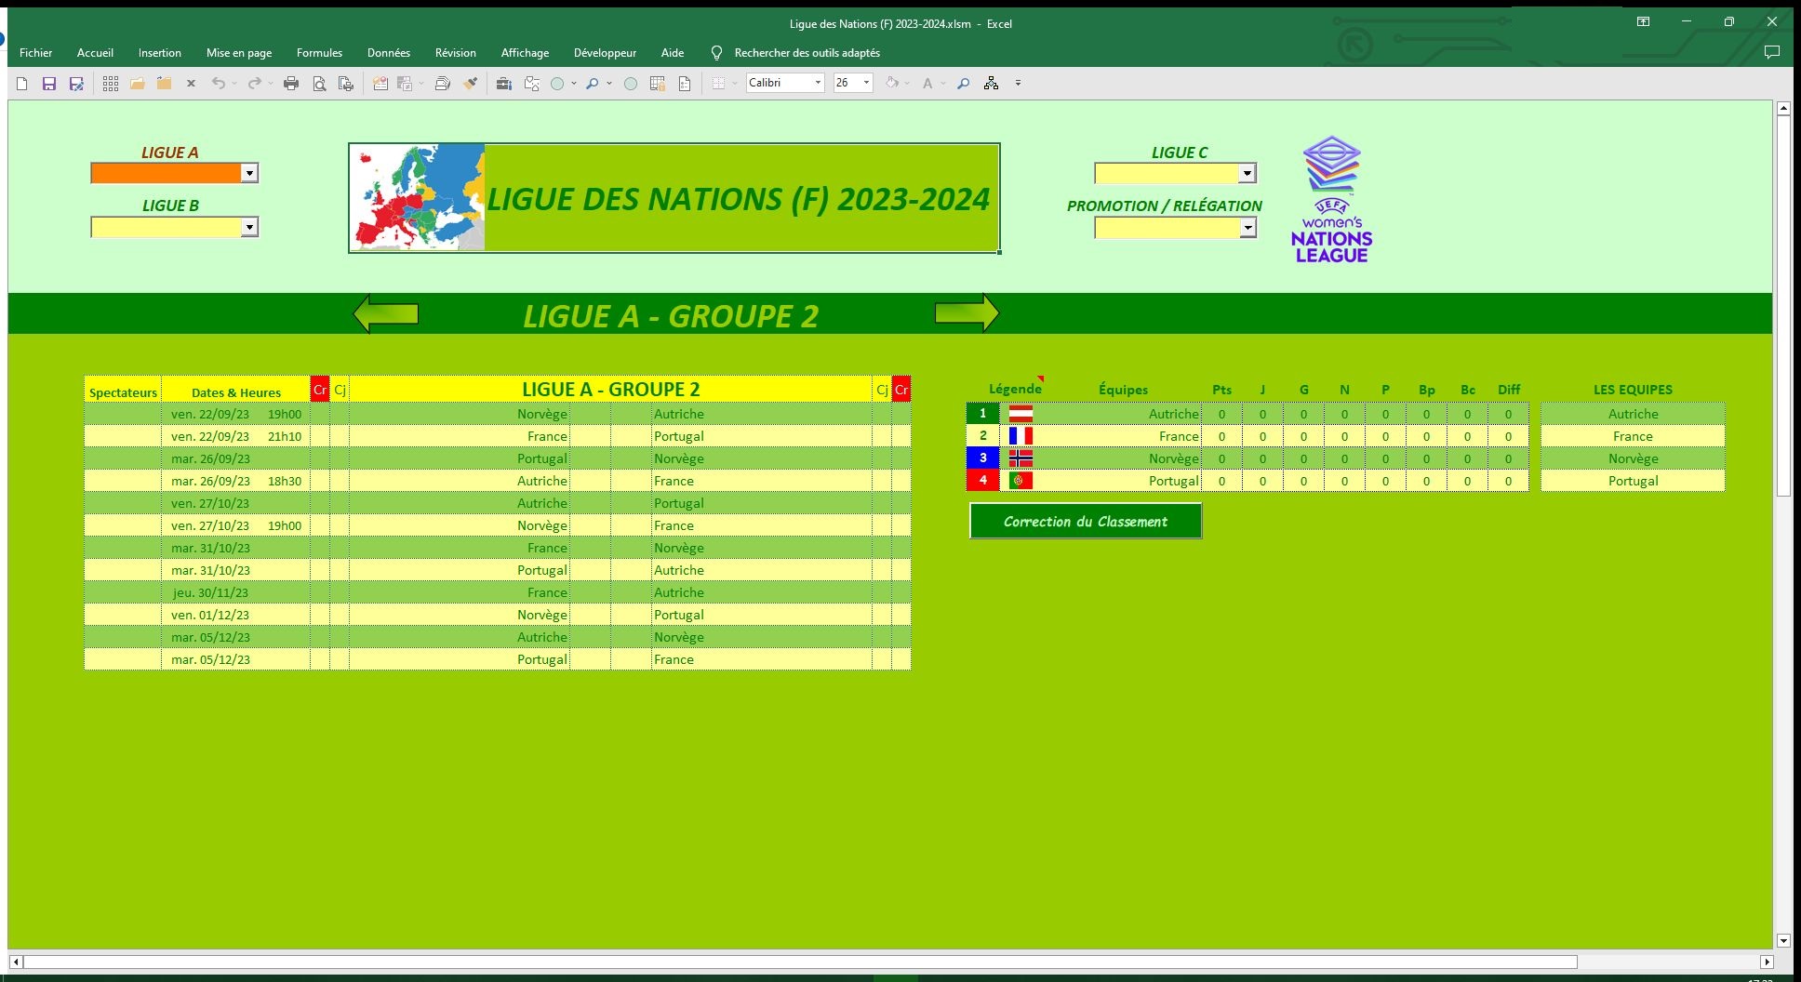Click the Redo arrow icon

click(x=254, y=84)
